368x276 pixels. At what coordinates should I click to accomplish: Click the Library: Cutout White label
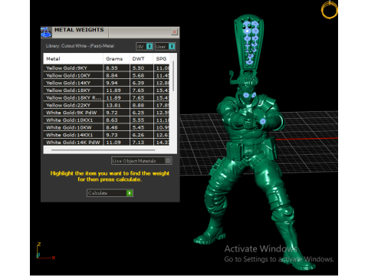pyautogui.click(x=80, y=46)
